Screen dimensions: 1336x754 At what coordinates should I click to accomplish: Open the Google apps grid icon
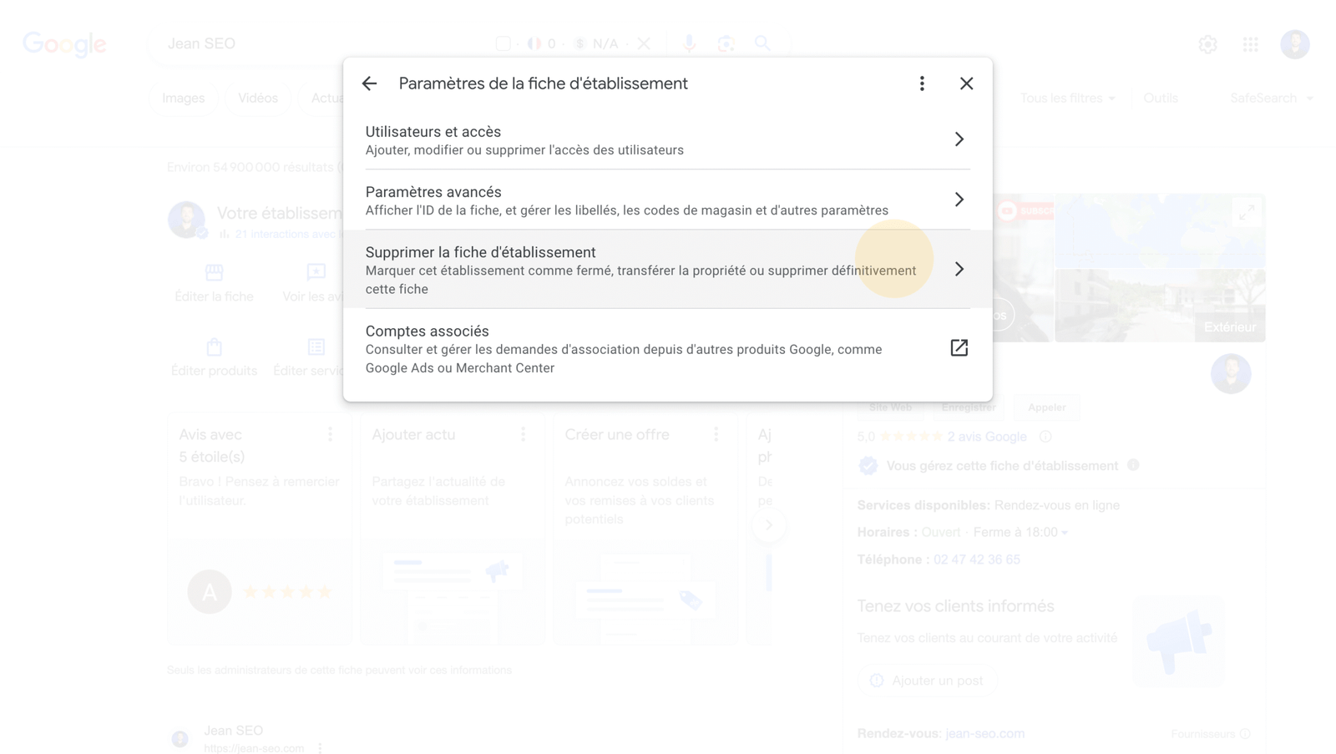1250,44
